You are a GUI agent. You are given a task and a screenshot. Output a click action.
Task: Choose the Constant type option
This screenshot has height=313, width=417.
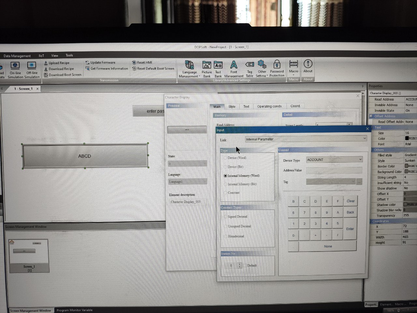[x=231, y=193]
